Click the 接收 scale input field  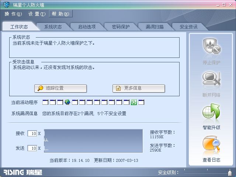point(32,133)
